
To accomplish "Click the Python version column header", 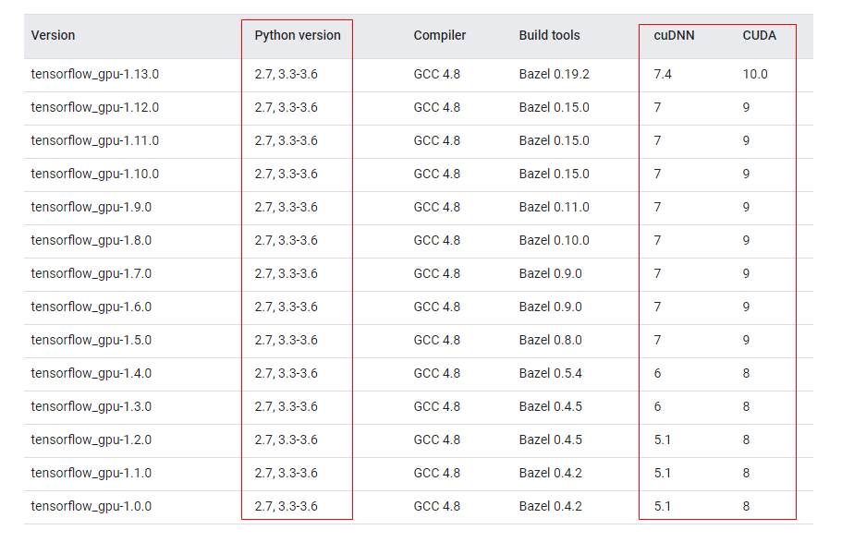I will 298,35.
